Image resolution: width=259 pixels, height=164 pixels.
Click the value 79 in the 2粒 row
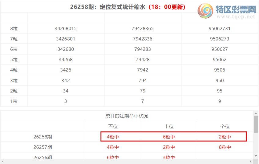point(143,91)
